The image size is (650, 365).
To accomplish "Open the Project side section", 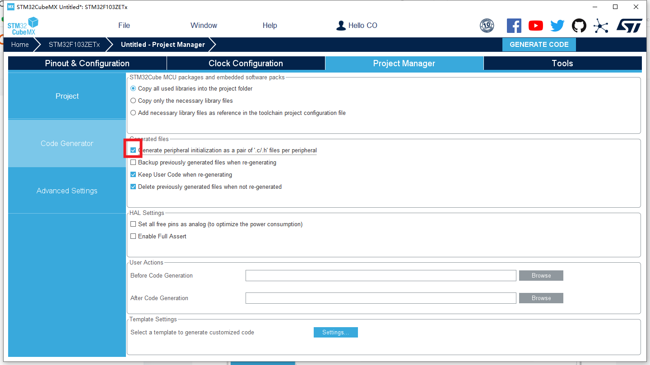I will (67, 96).
